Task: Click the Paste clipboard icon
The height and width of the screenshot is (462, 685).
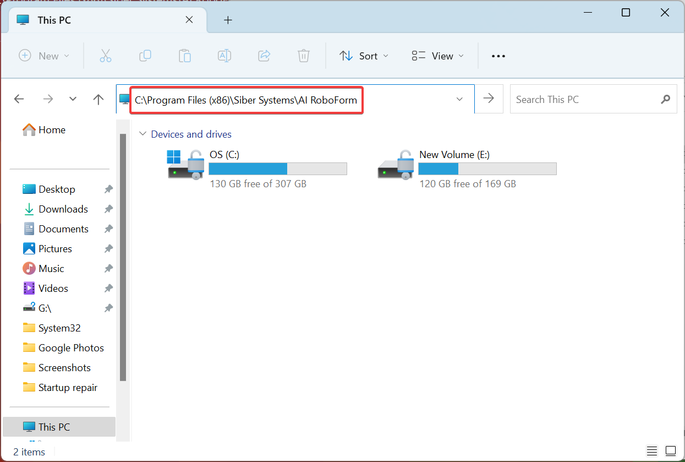Action: (185, 56)
